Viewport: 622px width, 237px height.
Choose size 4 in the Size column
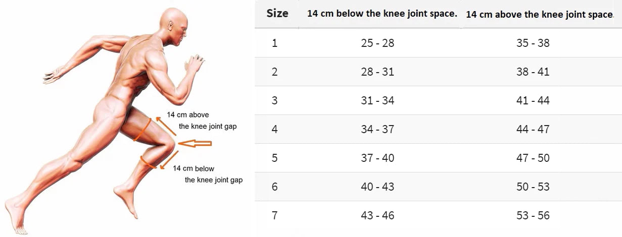274,129
